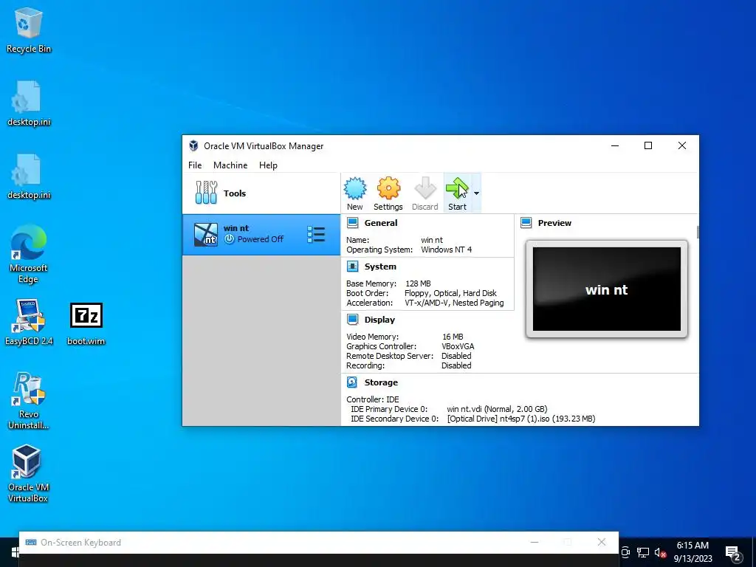Click the muted volume tray icon

pyautogui.click(x=660, y=552)
